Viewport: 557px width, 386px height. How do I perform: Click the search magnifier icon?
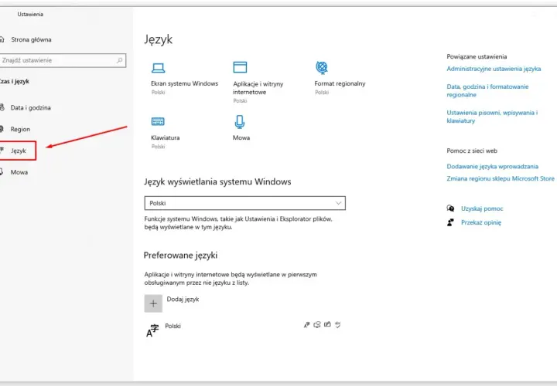point(120,60)
